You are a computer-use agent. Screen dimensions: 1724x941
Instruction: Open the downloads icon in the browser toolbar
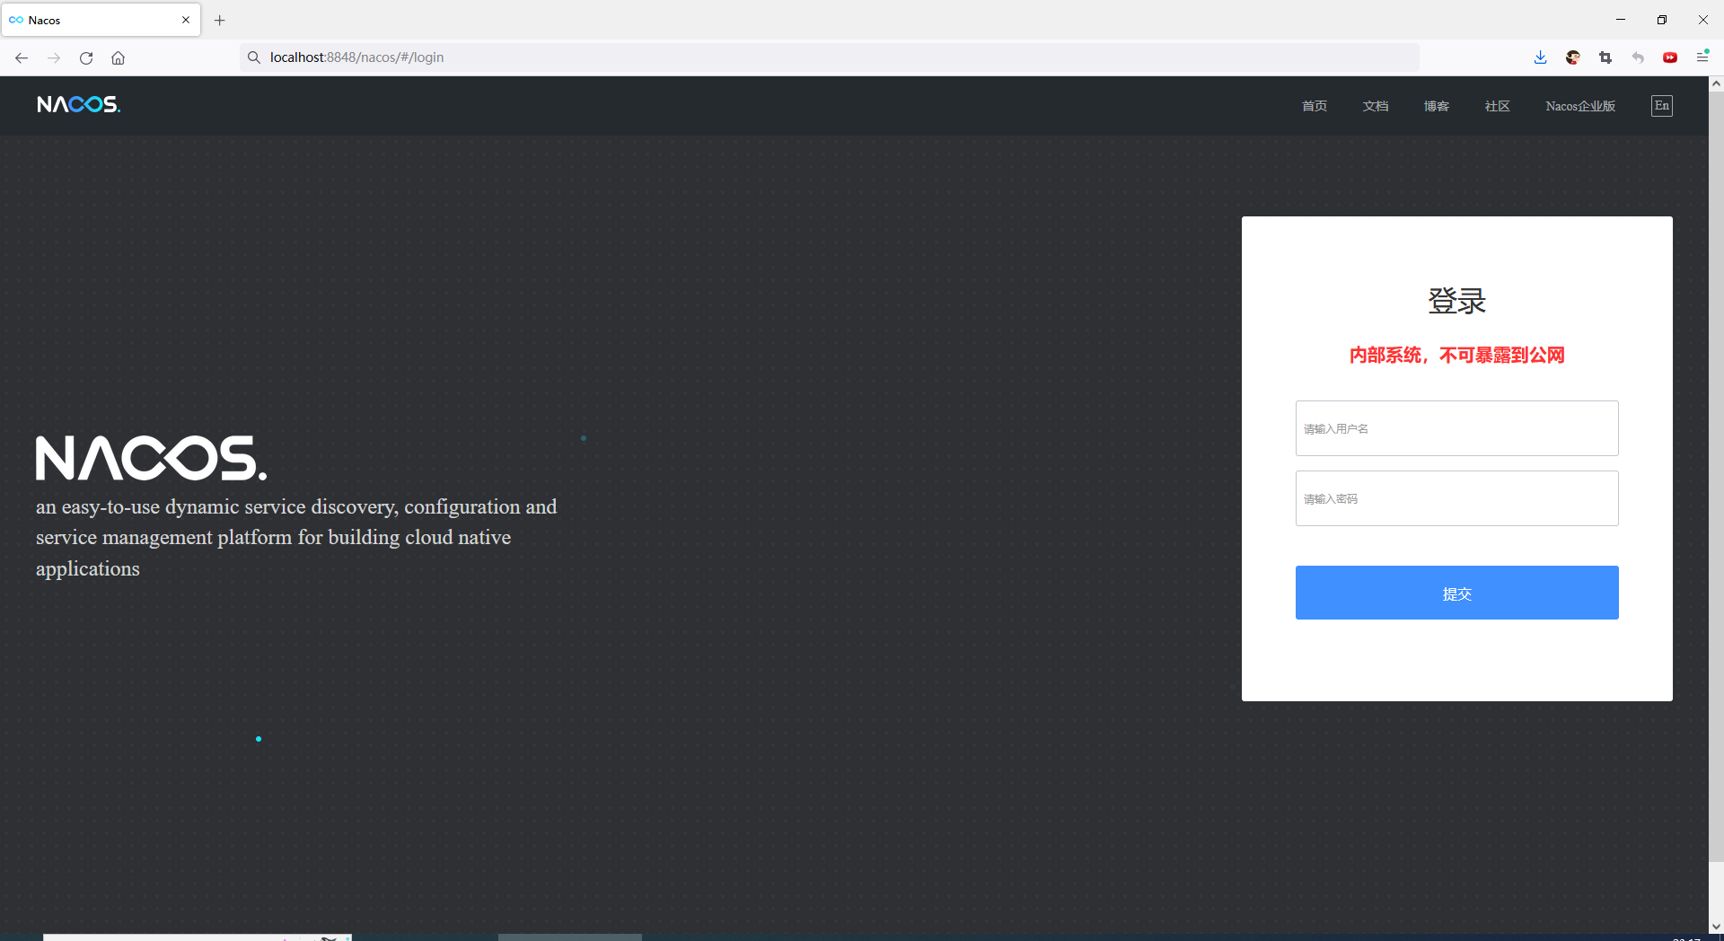click(1540, 57)
